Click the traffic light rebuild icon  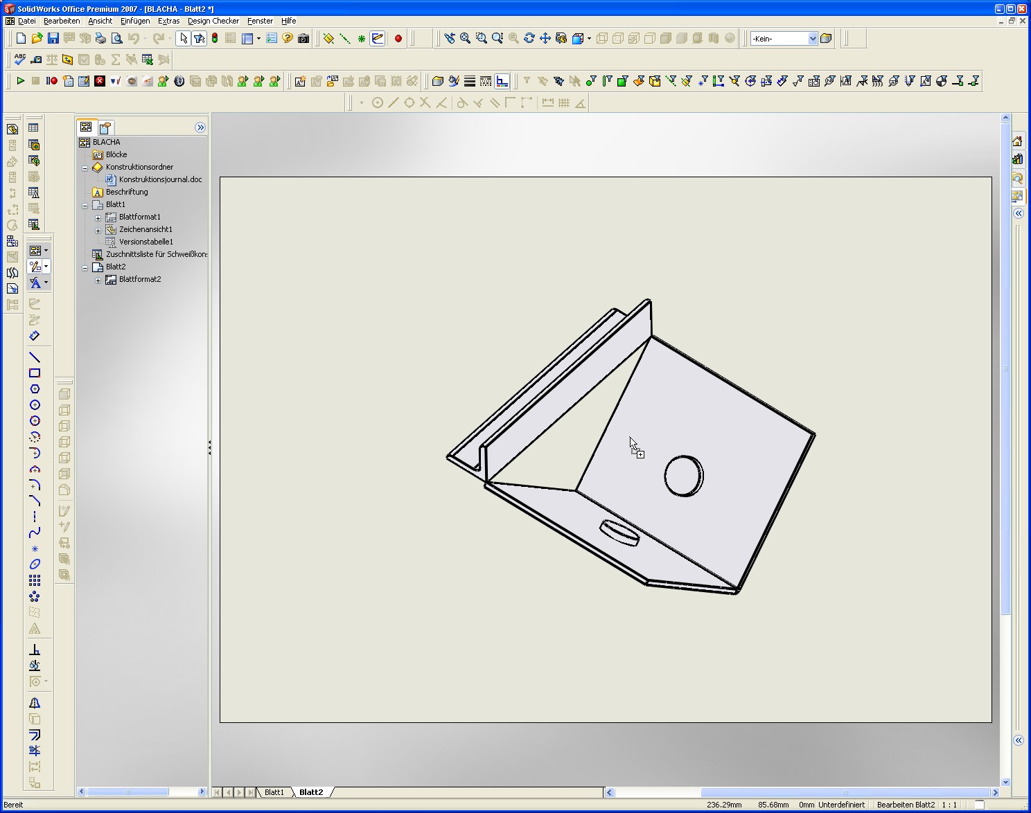[x=215, y=39]
